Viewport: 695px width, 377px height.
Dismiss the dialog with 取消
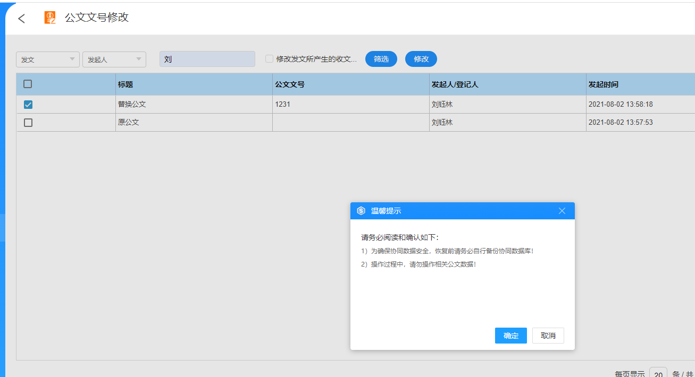point(548,336)
